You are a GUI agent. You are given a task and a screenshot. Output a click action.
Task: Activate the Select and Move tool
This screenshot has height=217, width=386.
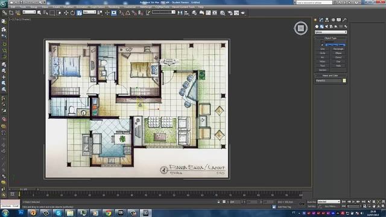[x=66, y=13]
